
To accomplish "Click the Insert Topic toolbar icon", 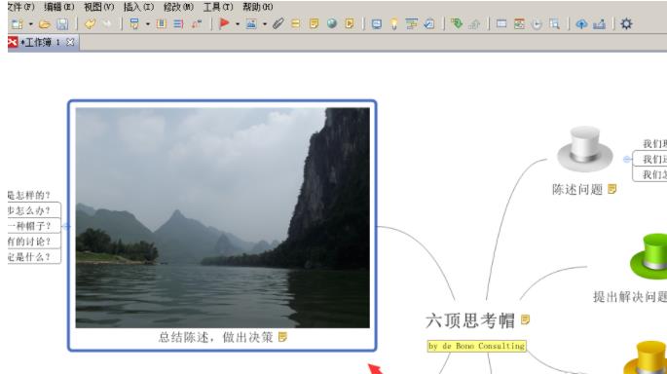I will click(134, 23).
